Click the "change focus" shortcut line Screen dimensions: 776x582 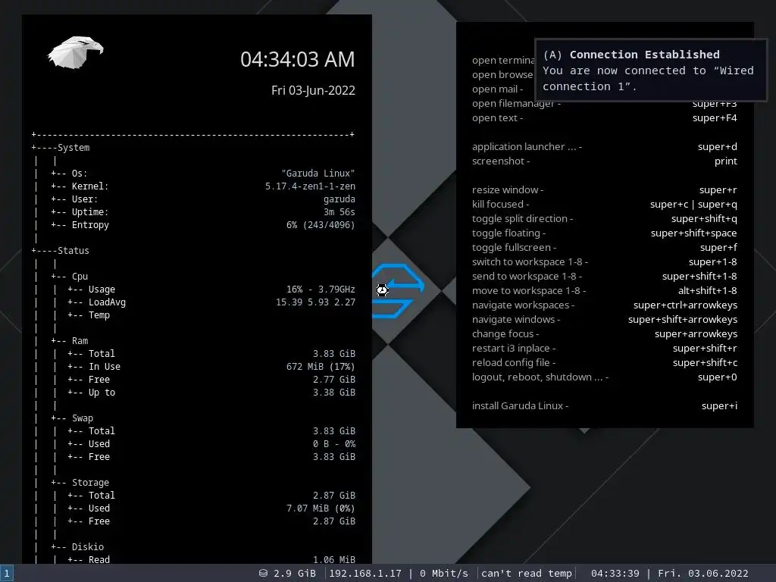[505, 333]
